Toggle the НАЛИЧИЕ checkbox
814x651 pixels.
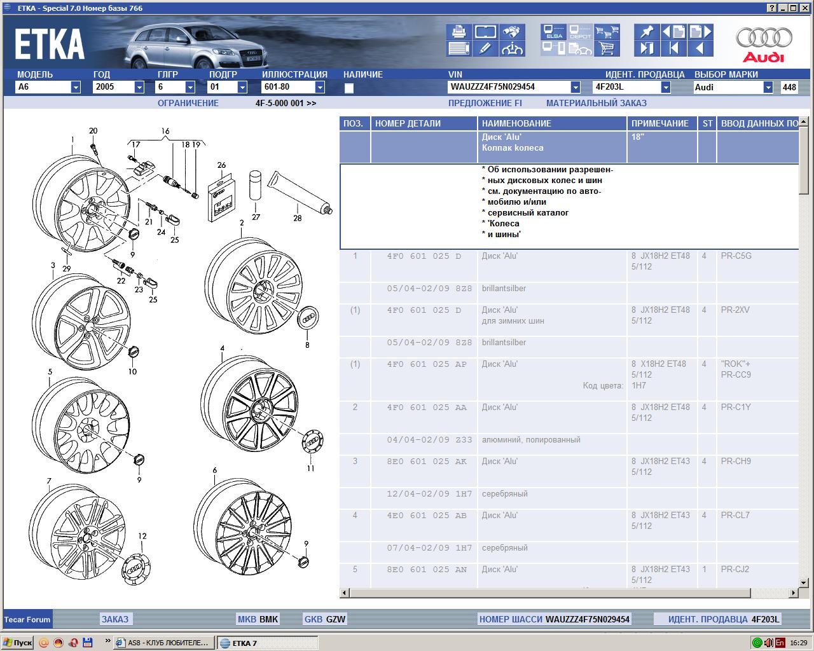point(348,88)
